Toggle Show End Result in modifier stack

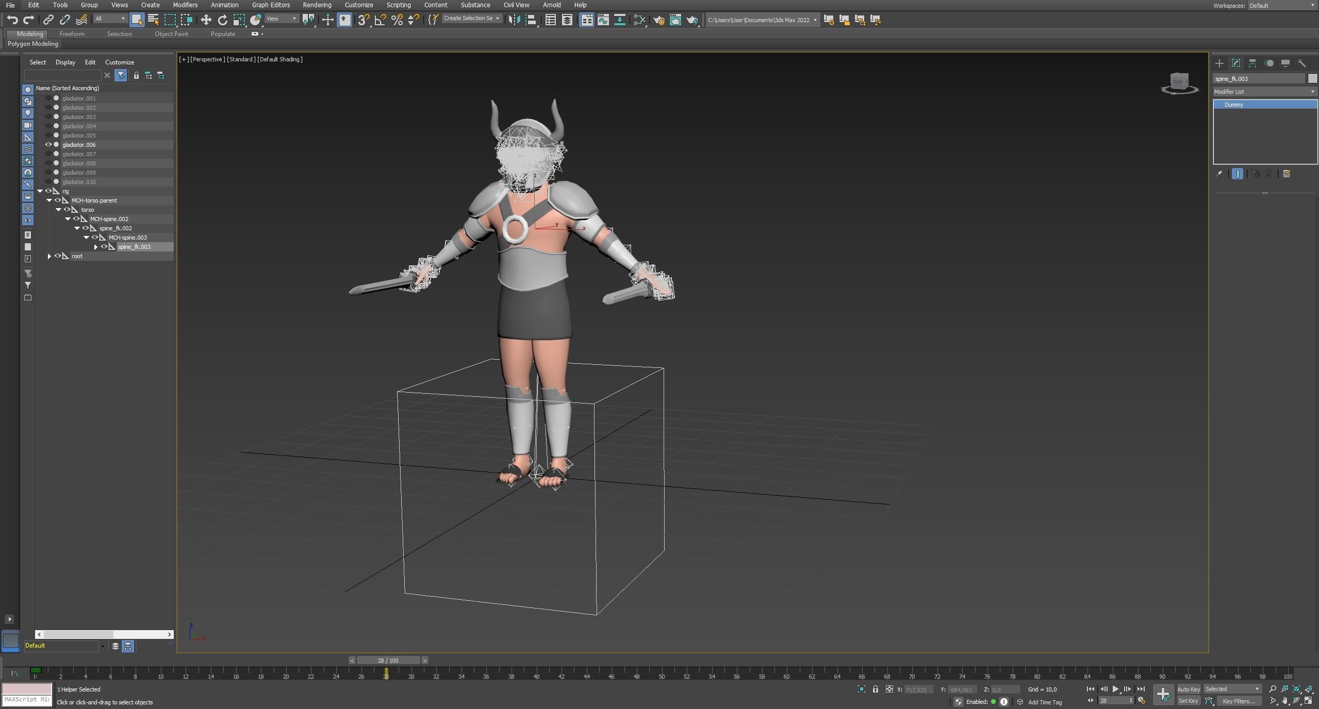click(1238, 174)
